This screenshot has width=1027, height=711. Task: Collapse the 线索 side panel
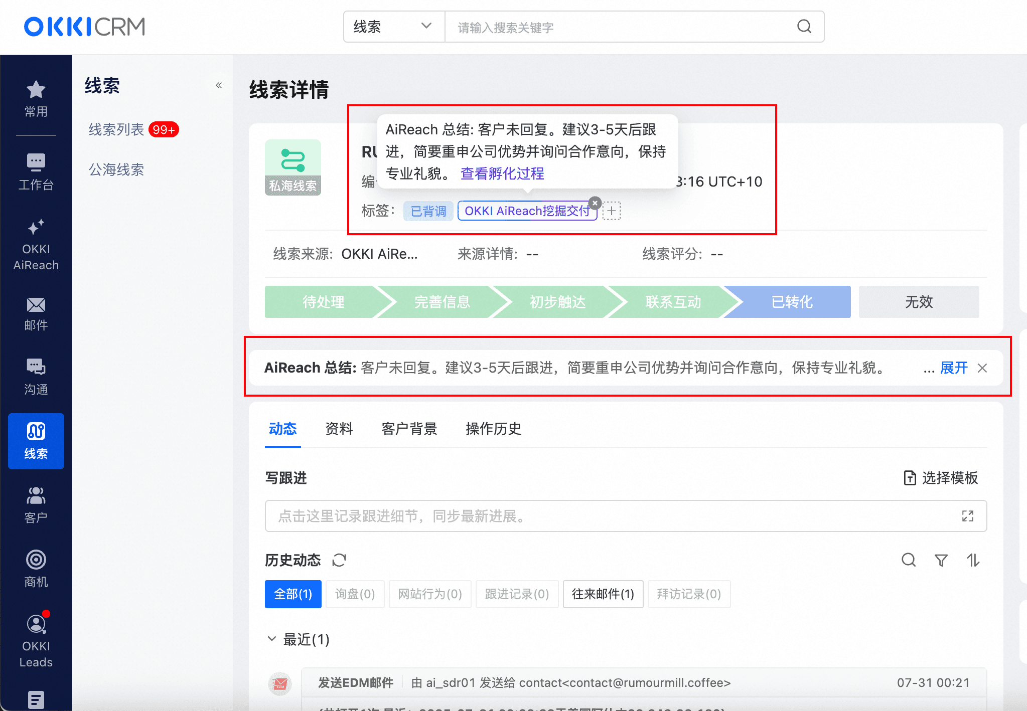point(219,85)
